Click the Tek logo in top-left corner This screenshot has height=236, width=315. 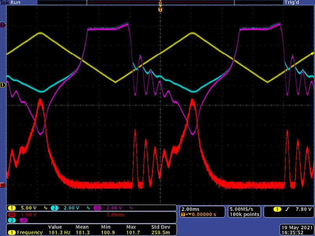5,2
